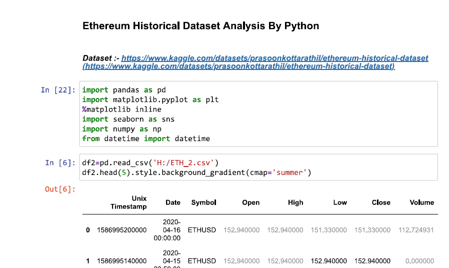This screenshot has height=268, width=449.
Task: Select Low value 151.330000 in row 0
Action: coord(328,230)
